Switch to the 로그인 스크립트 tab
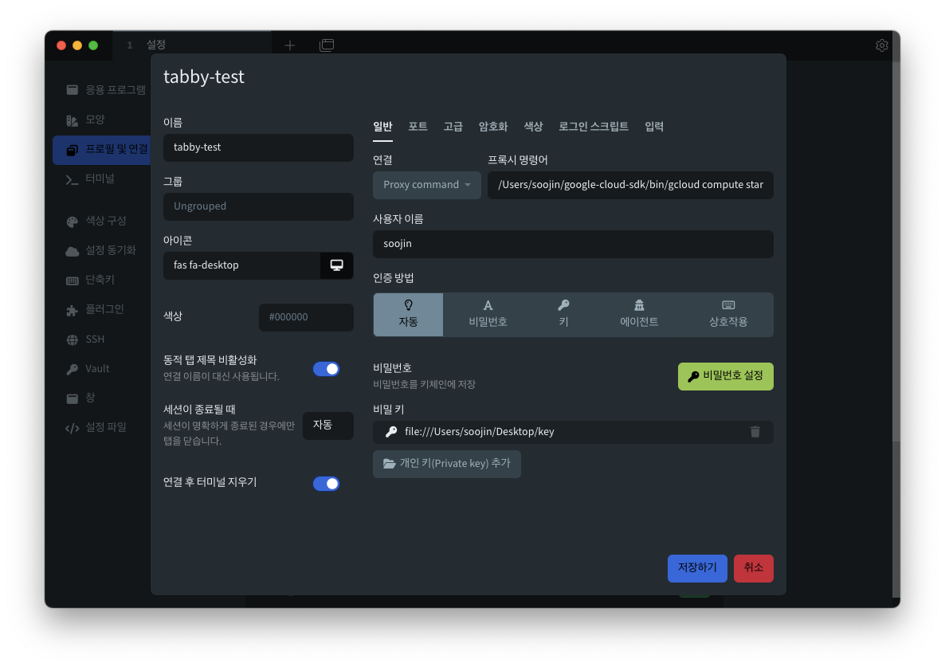Screen dimensions: 945x667 594,127
